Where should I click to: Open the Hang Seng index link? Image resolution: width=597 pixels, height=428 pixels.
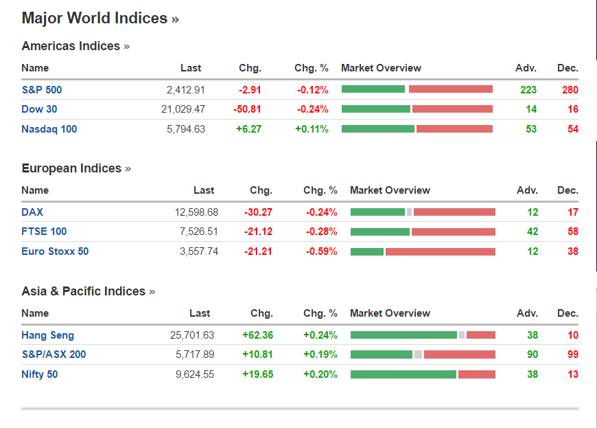coord(47,335)
